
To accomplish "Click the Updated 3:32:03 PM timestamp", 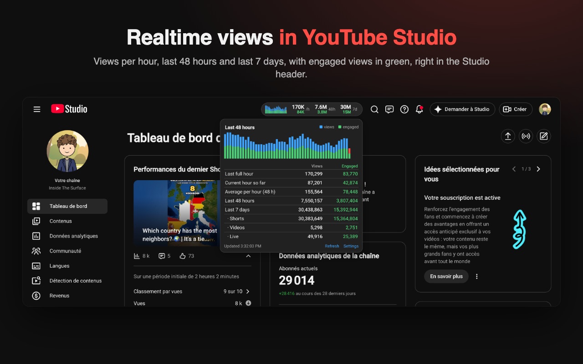I will [x=243, y=246].
